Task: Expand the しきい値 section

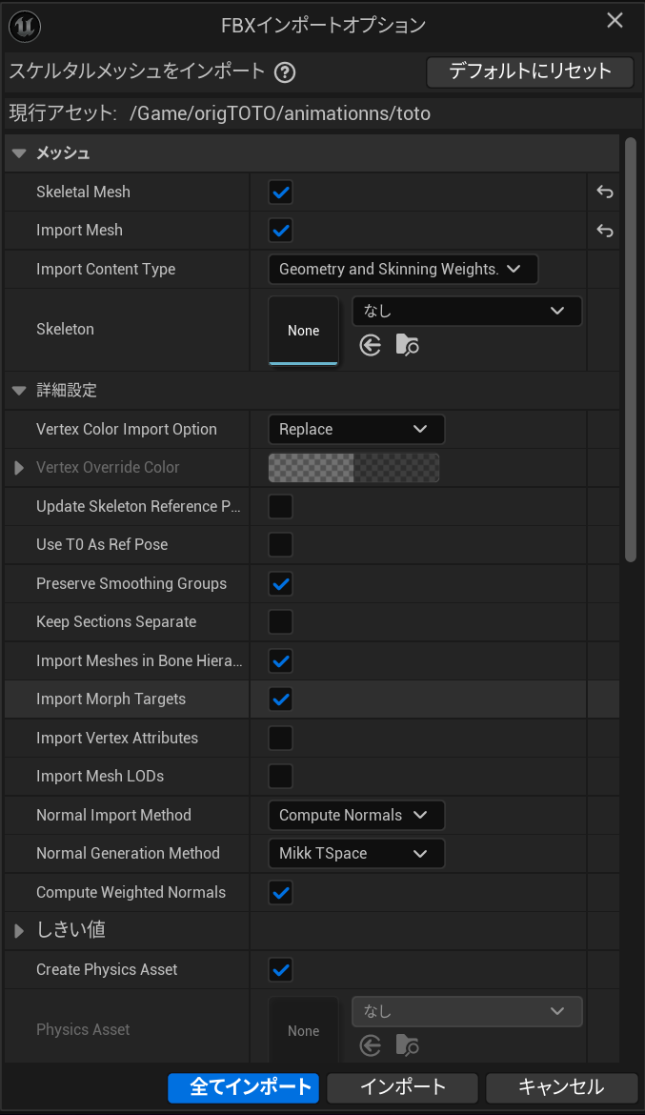Action: point(19,931)
